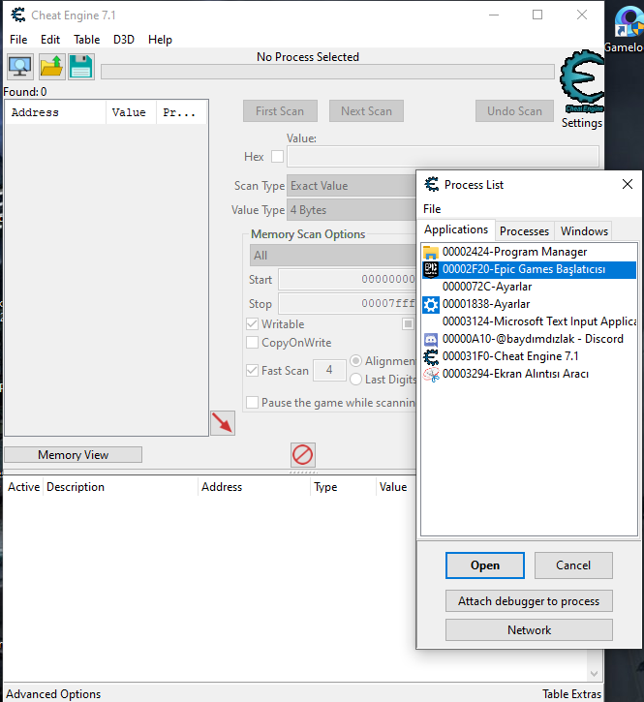Click the Value input field
Image resolution: width=644 pixels, height=702 pixels.
coord(443,157)
